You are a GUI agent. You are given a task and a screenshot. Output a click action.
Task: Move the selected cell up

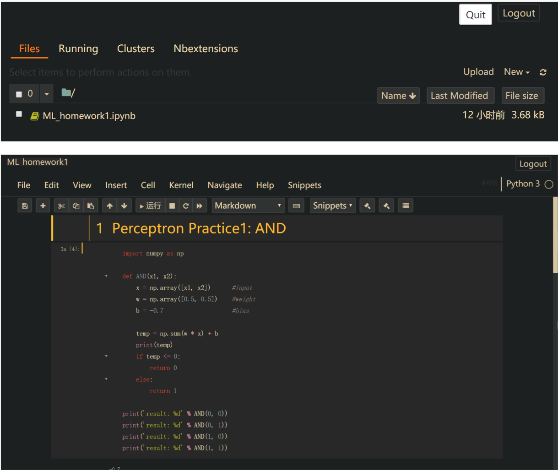(109, 205)
